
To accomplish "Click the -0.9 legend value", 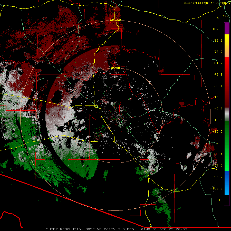I will (x=218, y=109).
